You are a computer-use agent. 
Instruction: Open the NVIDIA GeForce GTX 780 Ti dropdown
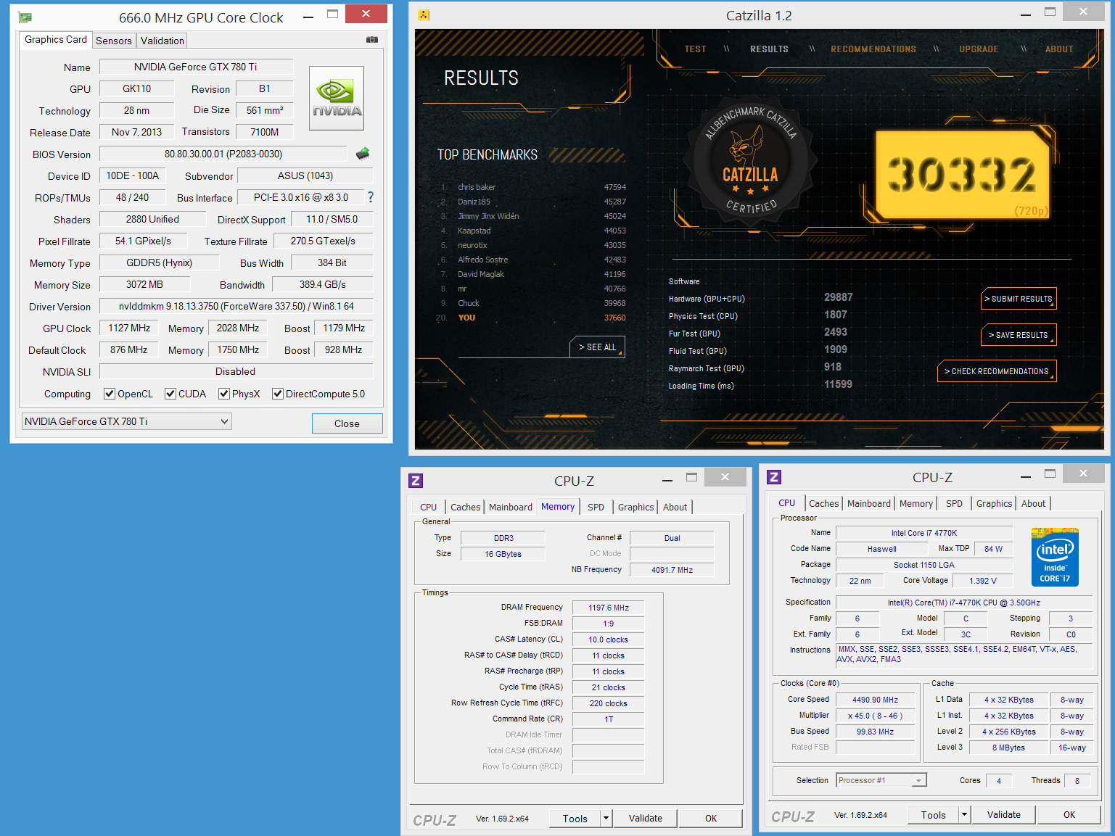click(127, 421)
